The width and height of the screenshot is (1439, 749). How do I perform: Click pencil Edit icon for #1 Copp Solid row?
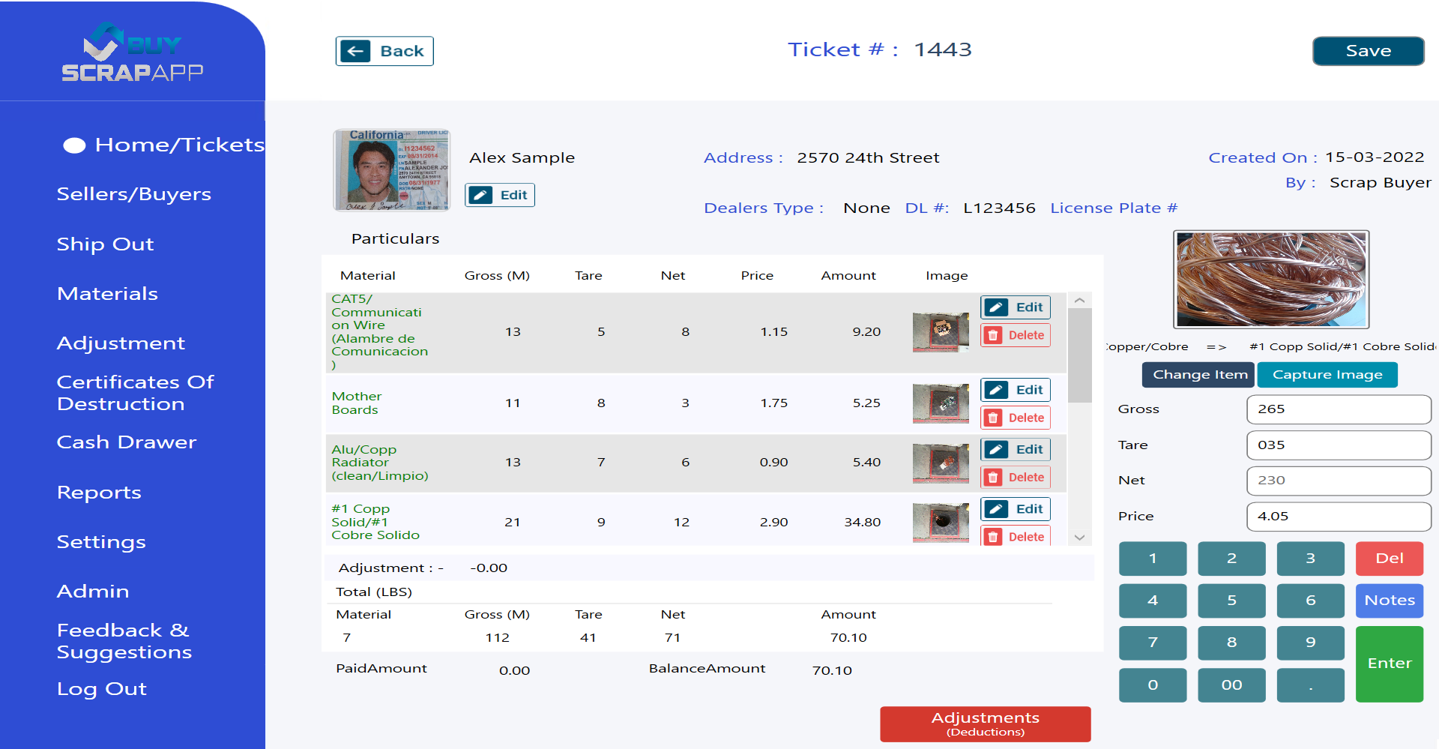[x=996, y=509]
